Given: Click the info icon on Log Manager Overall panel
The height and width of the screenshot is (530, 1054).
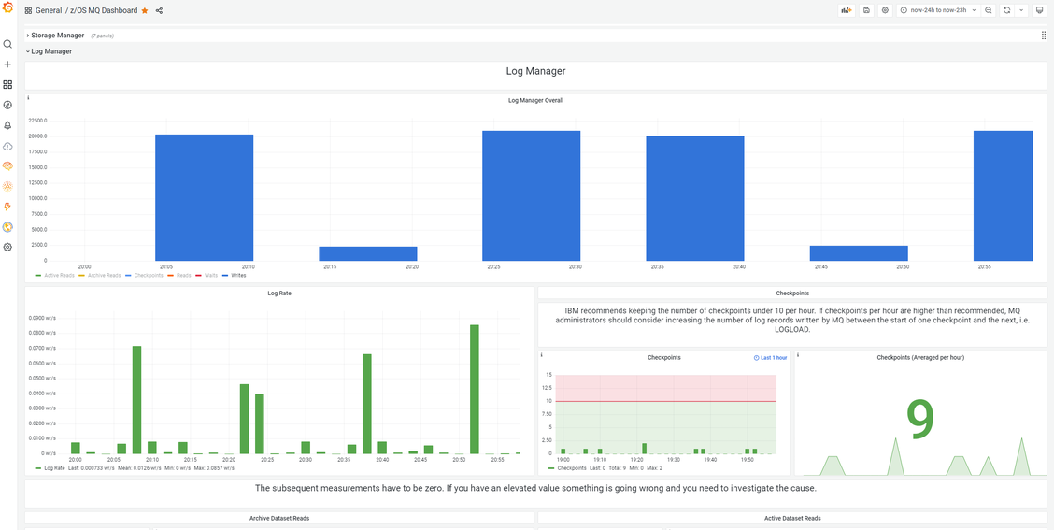Looking at the screenshot, I should (28, 98).
